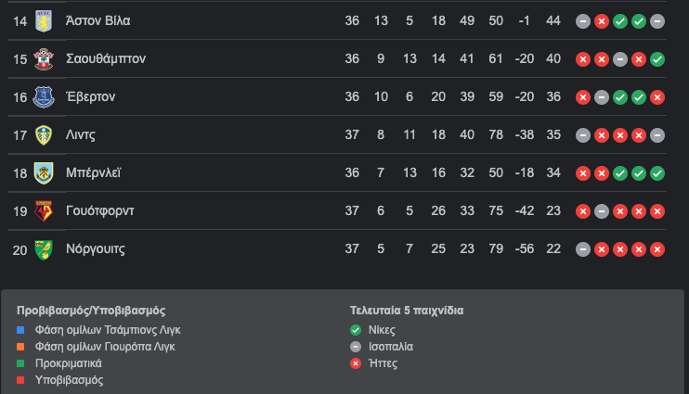Click the Burnley club crest
The image size is (689, 394).
click(x=44, y=173)
